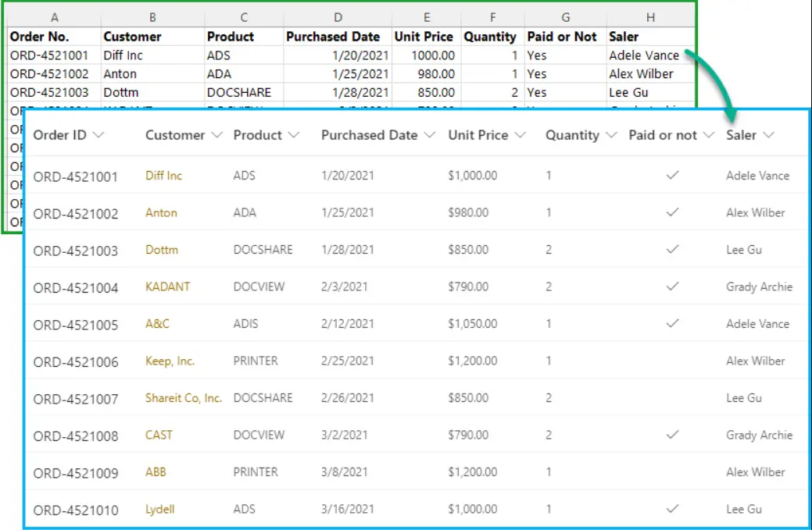
Task: Select the Adele Vance cell in Excel
Action: coord(642,55)
